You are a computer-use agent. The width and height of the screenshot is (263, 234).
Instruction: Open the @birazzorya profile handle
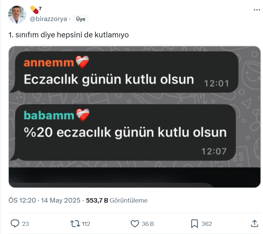coord(48,19)
